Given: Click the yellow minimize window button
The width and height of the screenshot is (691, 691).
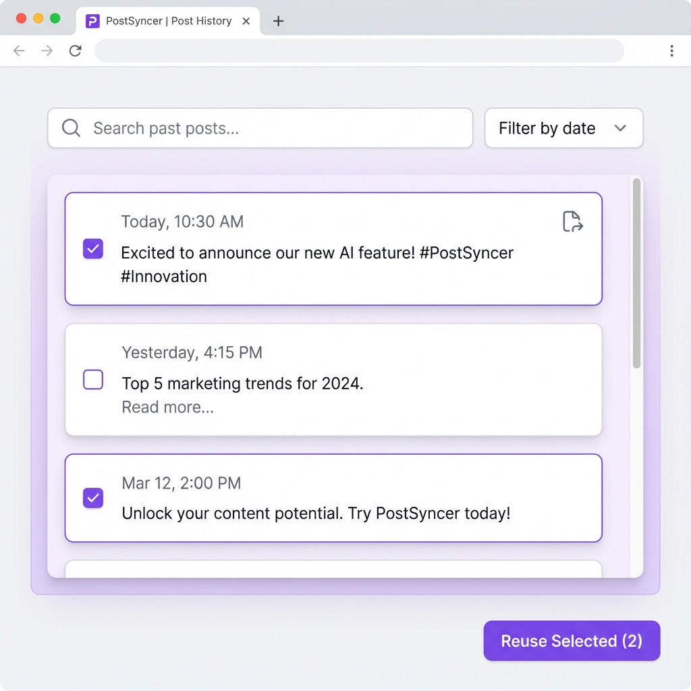Looking at the screenshot, I should 38,18.
